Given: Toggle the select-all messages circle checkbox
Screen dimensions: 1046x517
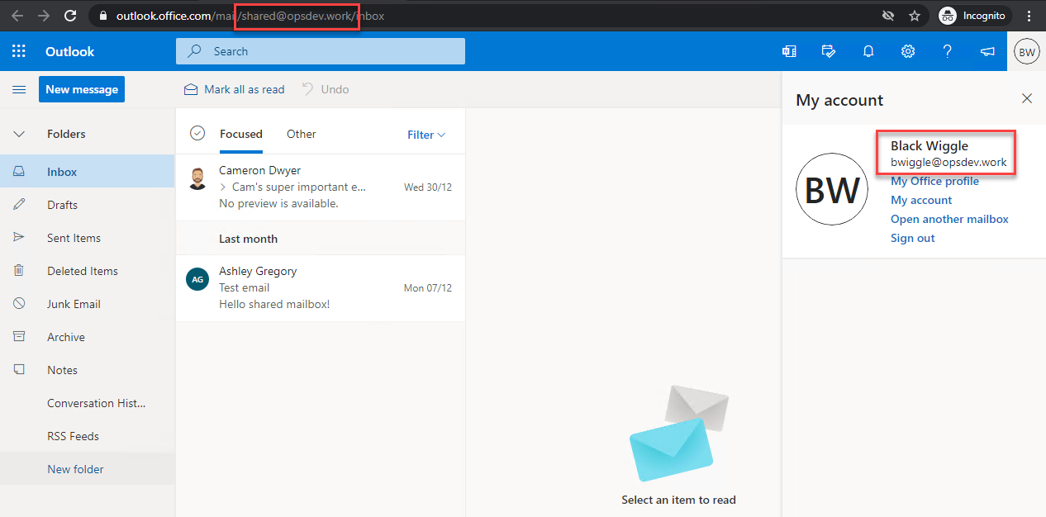Looking at the screenshot, I should [197, 133].
